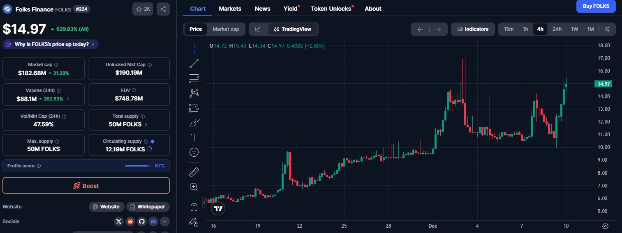The height and width of the screenshot is (233, 622).
Task: Open the Markets tab
Action: [230, 9]
